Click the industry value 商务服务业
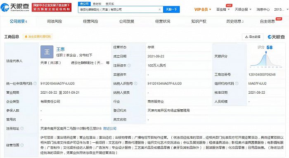 tap(156, 101)
